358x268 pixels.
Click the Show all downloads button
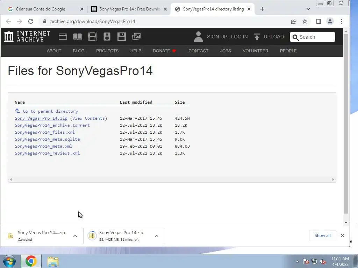pos(322,236)
